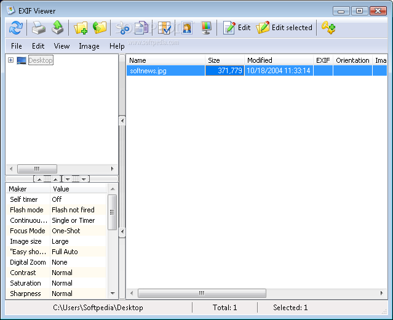
Task: Open the Image menu
Action: coord(89,46)
